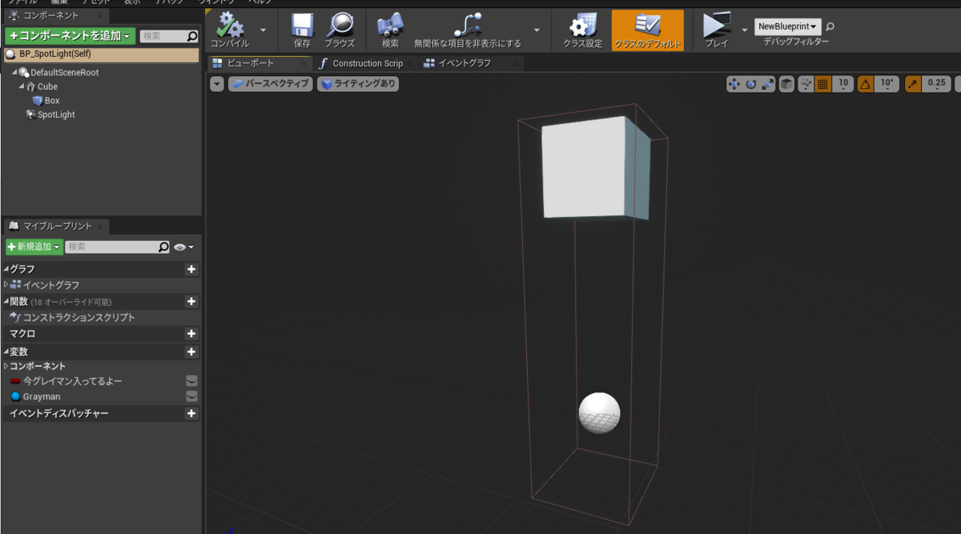The height and width of the screenshot is (534, 961).
Task: Select the Cube component row
Action: tap(47, 86)
